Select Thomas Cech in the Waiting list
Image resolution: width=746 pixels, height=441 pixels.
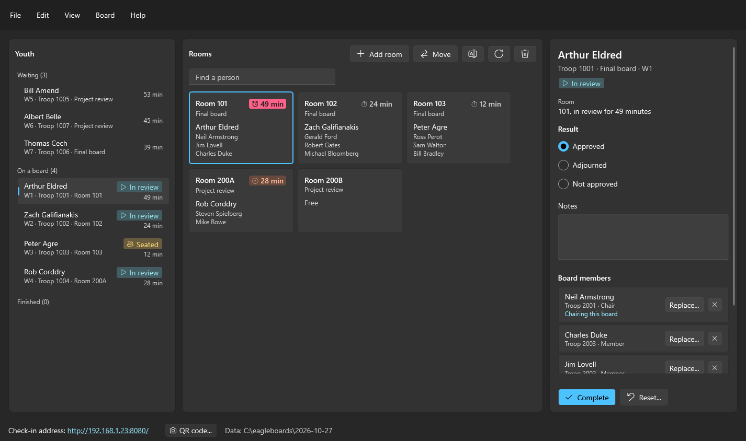point(93,147)
